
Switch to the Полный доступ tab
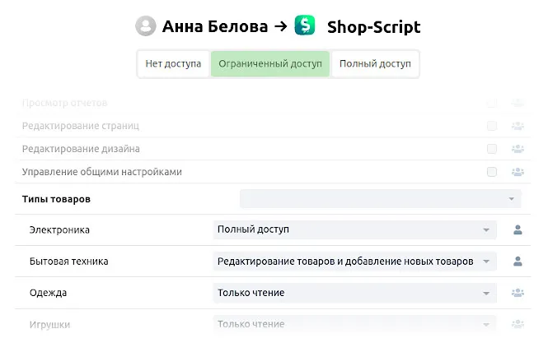click(375, 64)
